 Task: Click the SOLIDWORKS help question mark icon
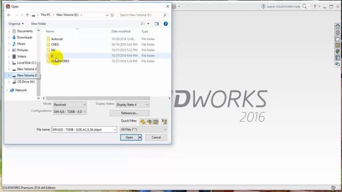click(x=315, y=6)
